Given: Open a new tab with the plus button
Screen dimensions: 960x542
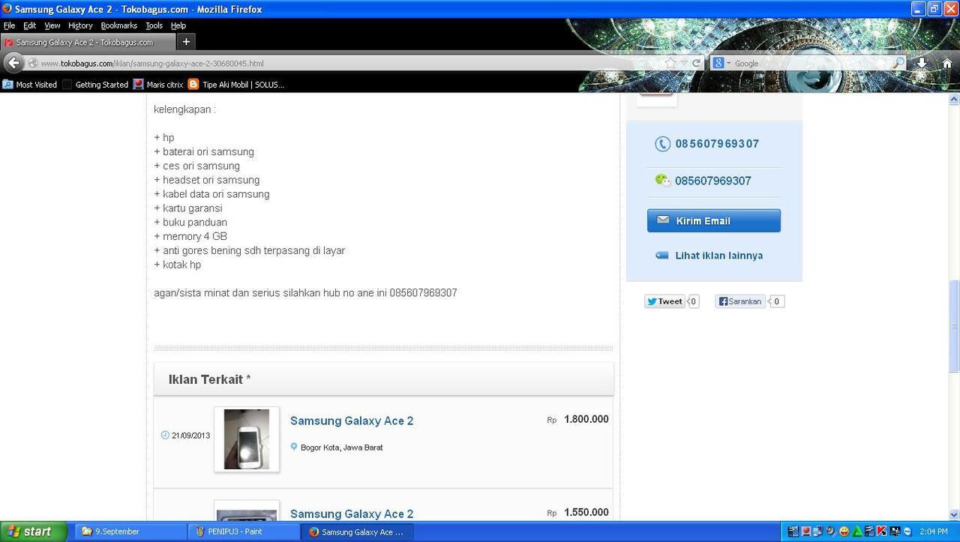Looking at the screenshot, I should click(186, 42).
